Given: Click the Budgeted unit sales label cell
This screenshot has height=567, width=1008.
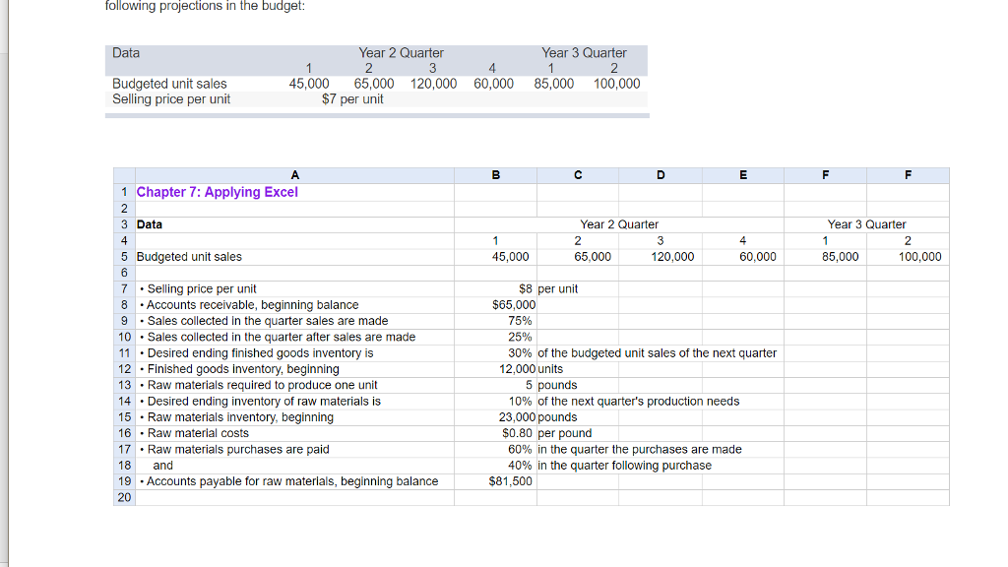Looking at the screenshot, I should click(186, 256).
